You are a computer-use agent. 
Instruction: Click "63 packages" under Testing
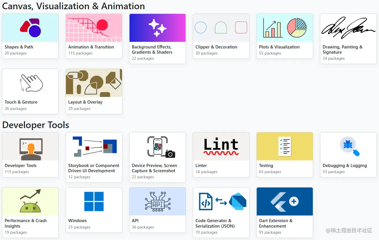tap(270, 172)
